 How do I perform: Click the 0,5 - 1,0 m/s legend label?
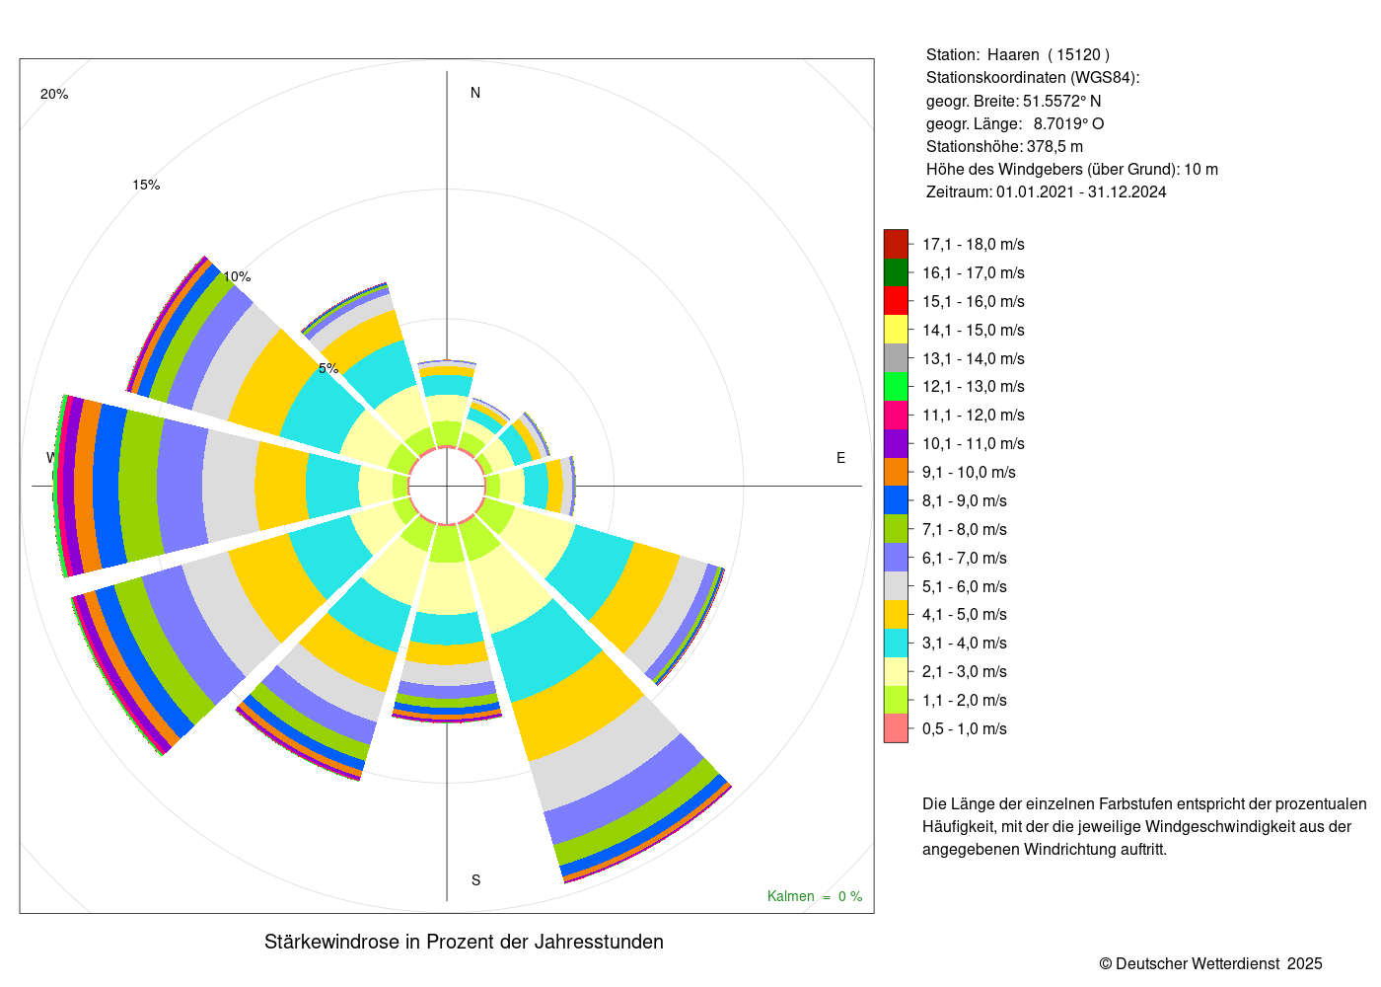point(965,728)
